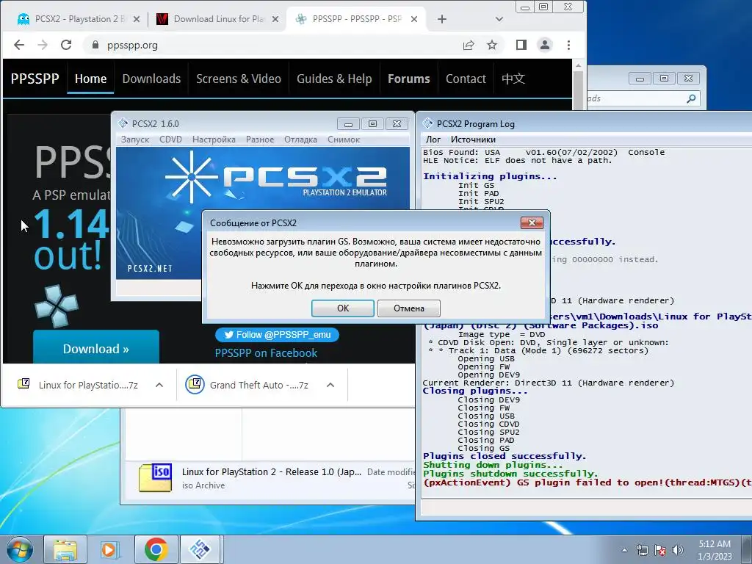Switch to Chrome in the taskbar
This screenshot has width=752, height=564.
[156, 549]
